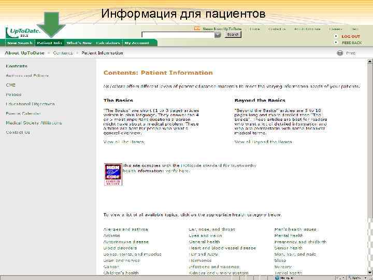The height and width of the screenshot is (280, 373).
Task: Open the Senior health category
Action: click(289, 248)
